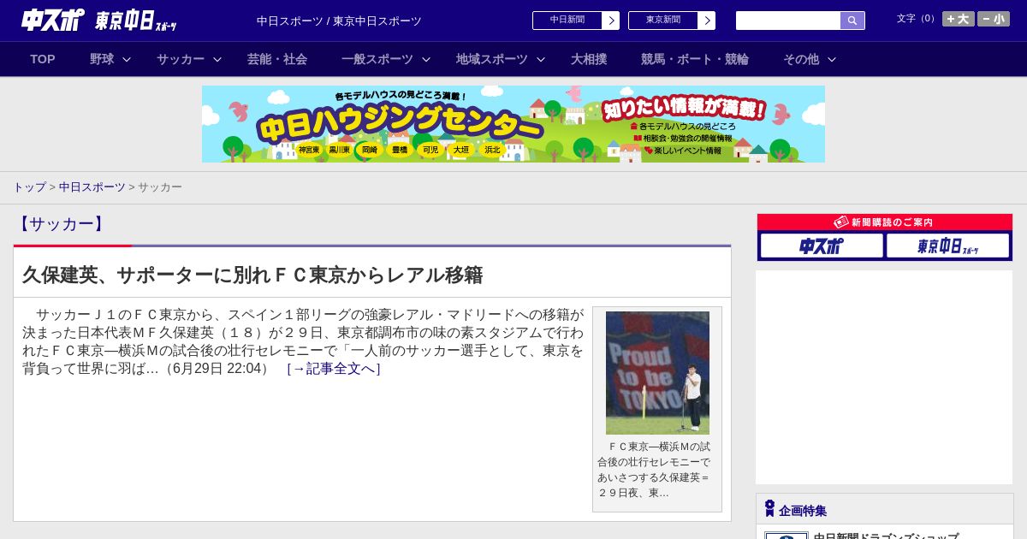Click the 中日スポーツ breadcrumb link
Image resolution: width=1027 pixels, height=539 pixels.
click(92, 187)
